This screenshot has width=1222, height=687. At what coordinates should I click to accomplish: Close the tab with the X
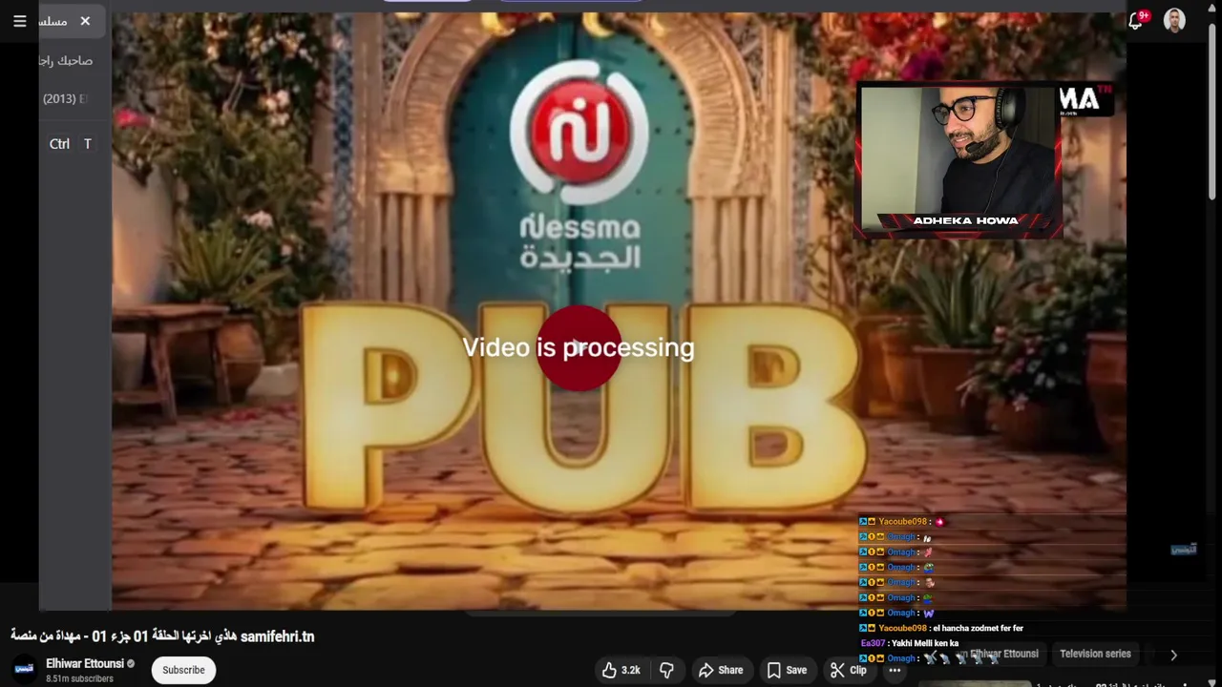tap(85, 21)
